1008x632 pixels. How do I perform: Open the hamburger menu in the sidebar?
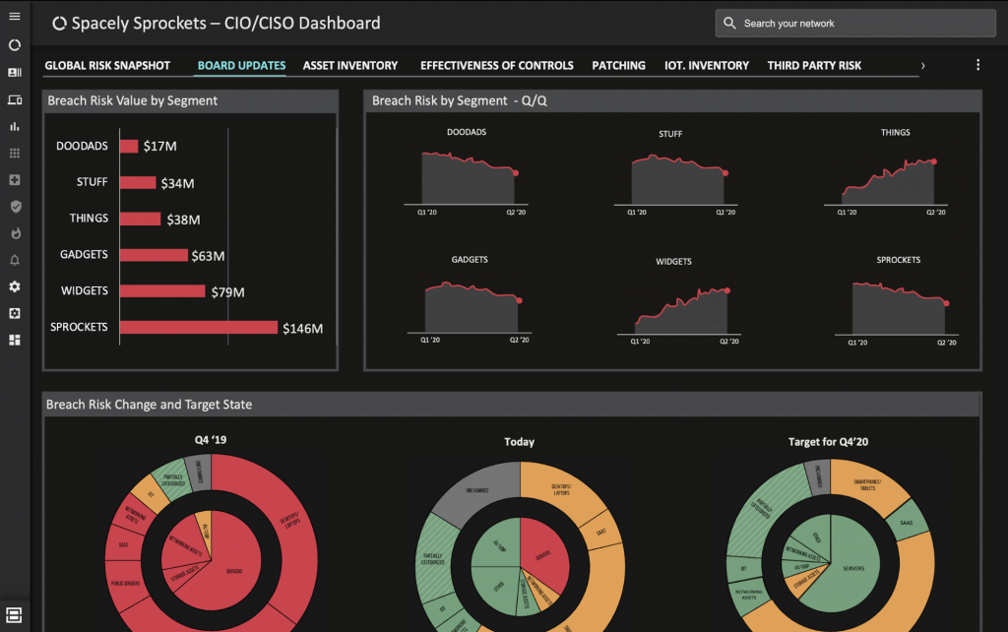coord(14,17)
